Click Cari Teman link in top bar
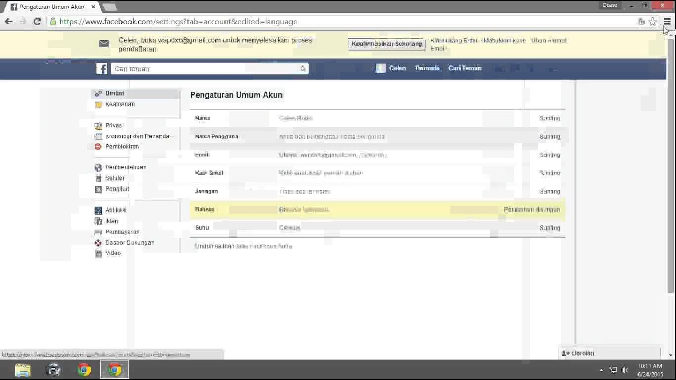Screen dimensions: 676x380 465,68
